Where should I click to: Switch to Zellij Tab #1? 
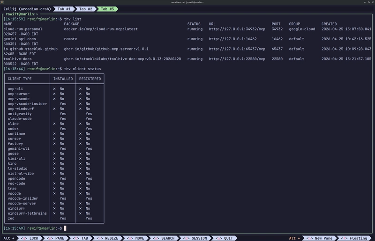point(64,9)
